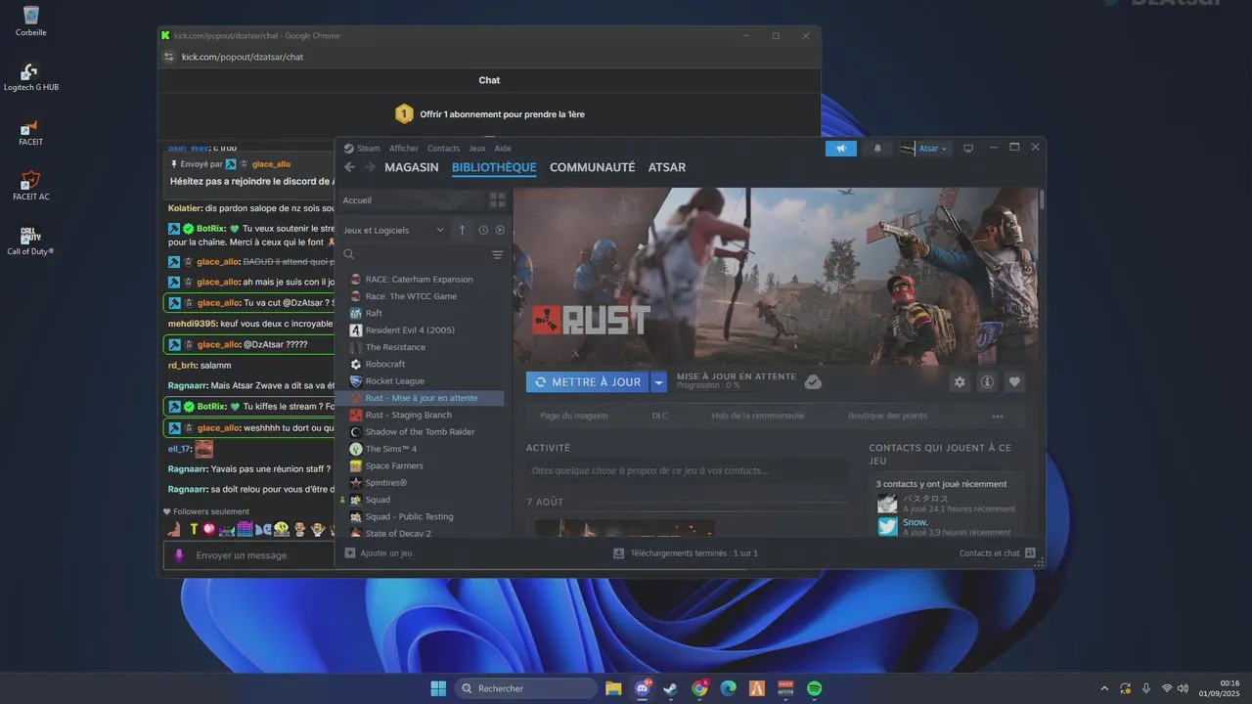Image resolution: width=1252 pixels, height=704 pixels.
Task: Click the downloads icon in Steam bottom bar
Action: point(618,552)
